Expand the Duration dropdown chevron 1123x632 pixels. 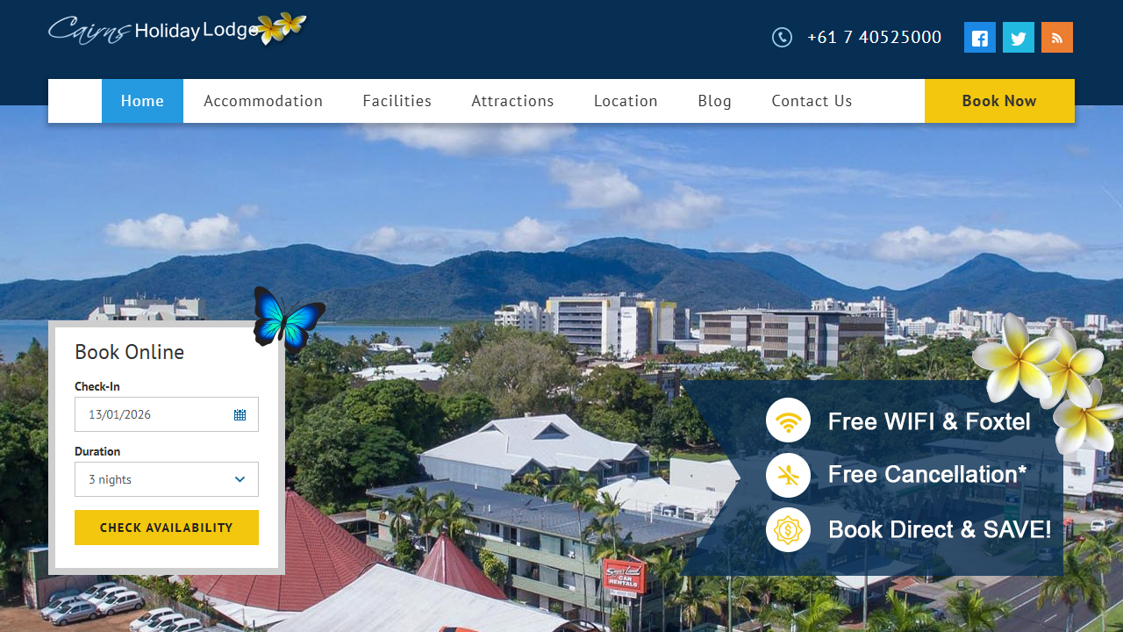point(240,479)
